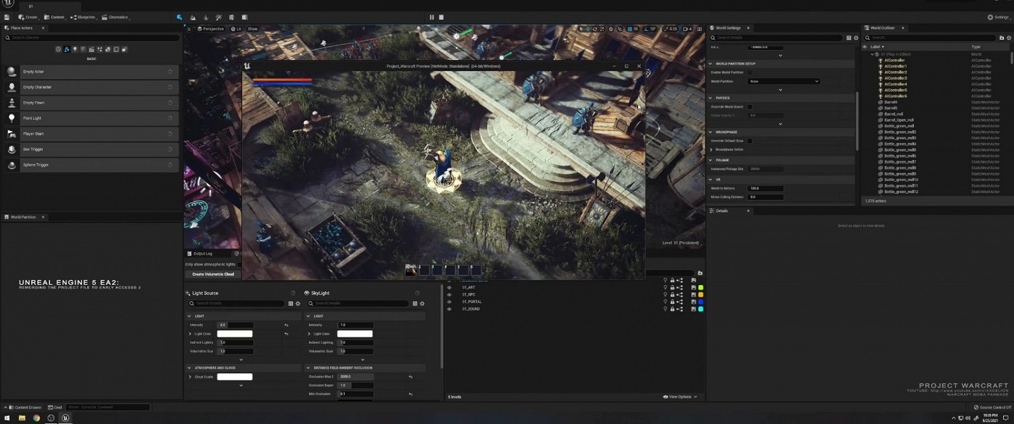Click Create Volumetric Cloud button
The width and height of the screenshot is (1014, 424).
pyautogui.click(x=213, y=274)
